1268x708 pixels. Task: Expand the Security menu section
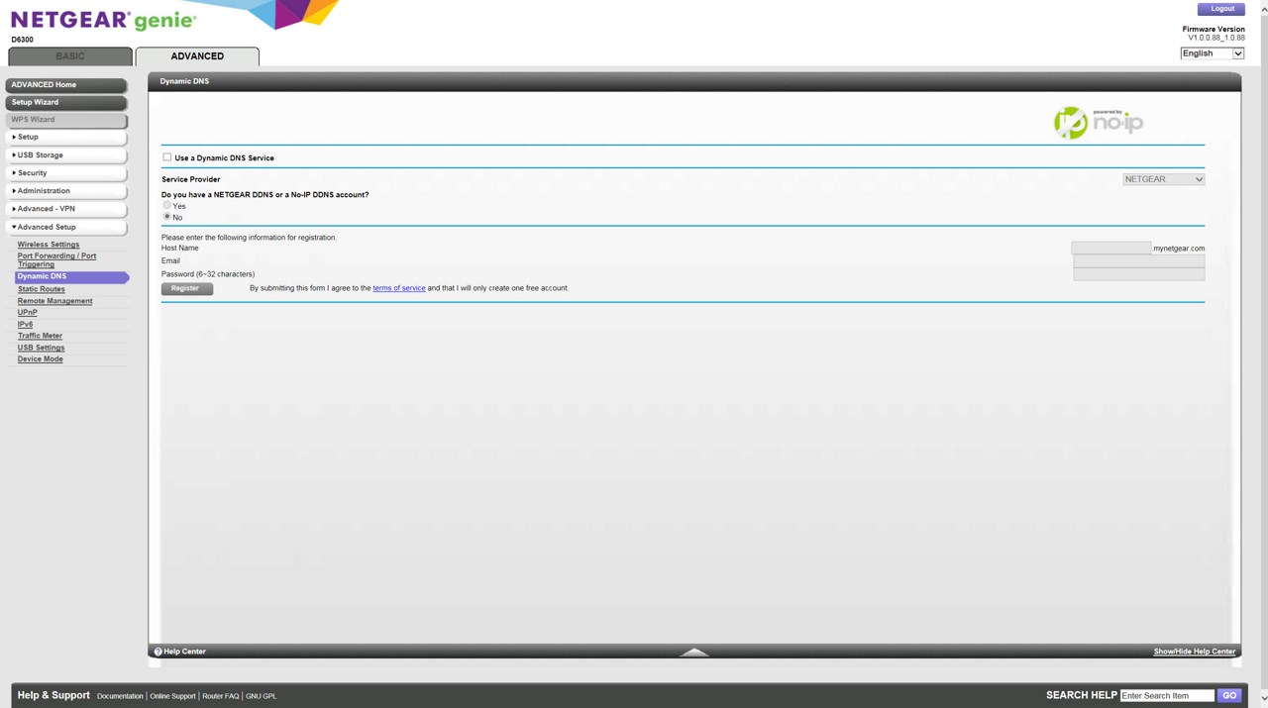tap(66, 173)
